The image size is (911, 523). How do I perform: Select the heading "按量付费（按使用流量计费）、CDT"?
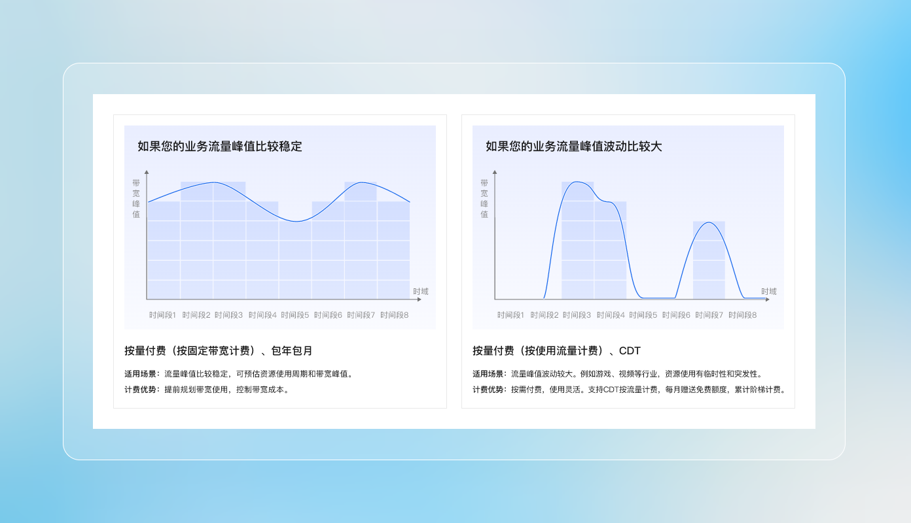[x=556, y=351]
